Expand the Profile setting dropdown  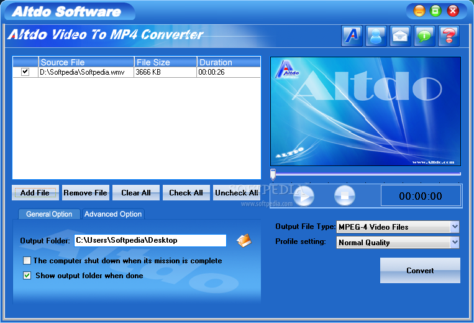click(x=455, y=242)
